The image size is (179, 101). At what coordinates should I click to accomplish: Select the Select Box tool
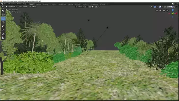(x=3, y=11)
